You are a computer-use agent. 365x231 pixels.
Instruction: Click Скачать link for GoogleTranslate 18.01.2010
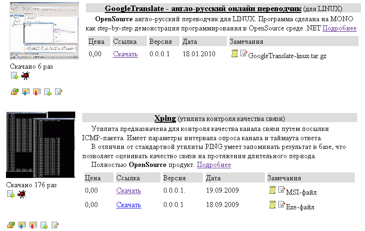click(125, 54)
